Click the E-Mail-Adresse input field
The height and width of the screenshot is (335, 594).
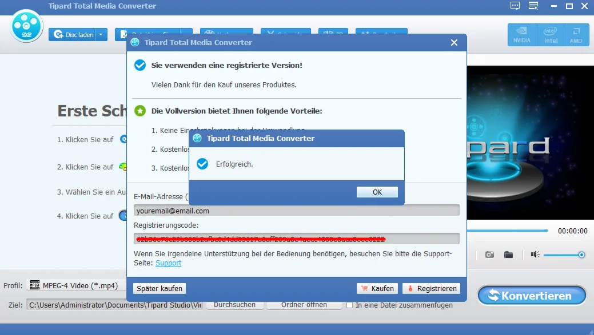[x=296, y=211]
